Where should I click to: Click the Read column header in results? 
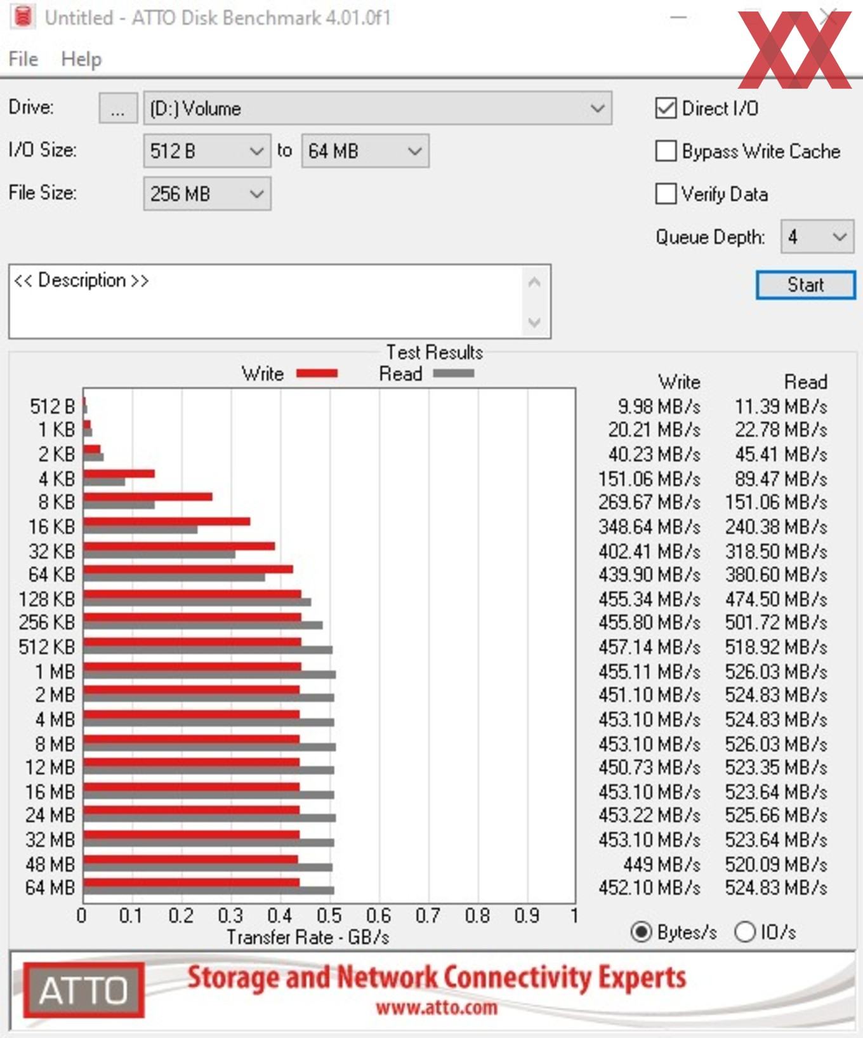[806, 382]
